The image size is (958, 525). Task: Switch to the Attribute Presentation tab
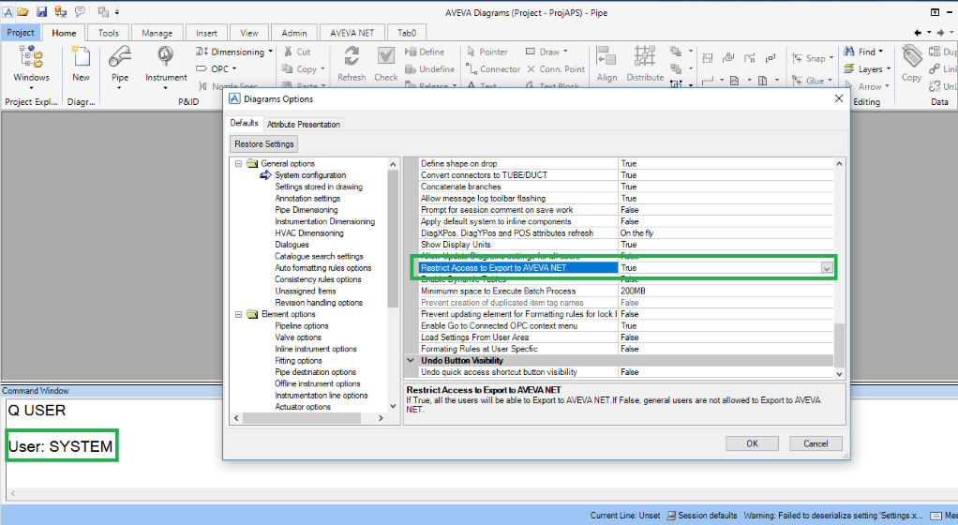303,124
